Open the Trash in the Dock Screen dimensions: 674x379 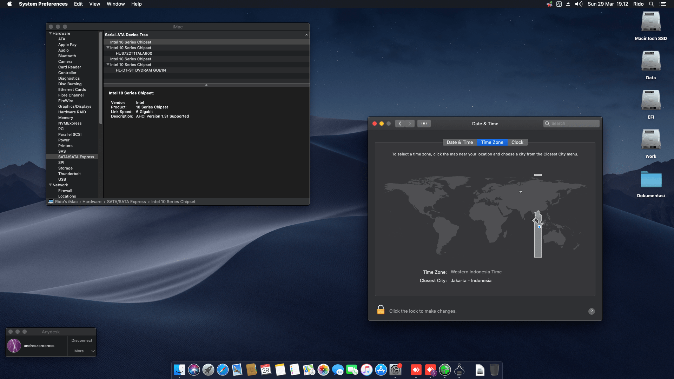pos(494,370)
